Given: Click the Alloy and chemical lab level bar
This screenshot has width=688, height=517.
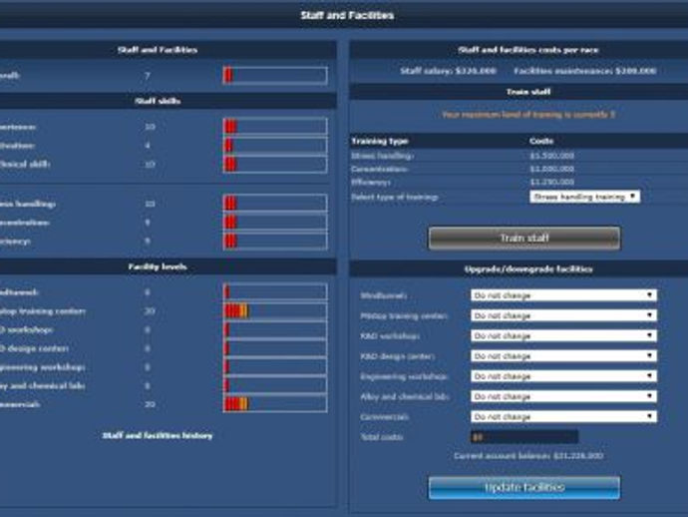Looking at the screenshot, I should [x=275, y=385].
